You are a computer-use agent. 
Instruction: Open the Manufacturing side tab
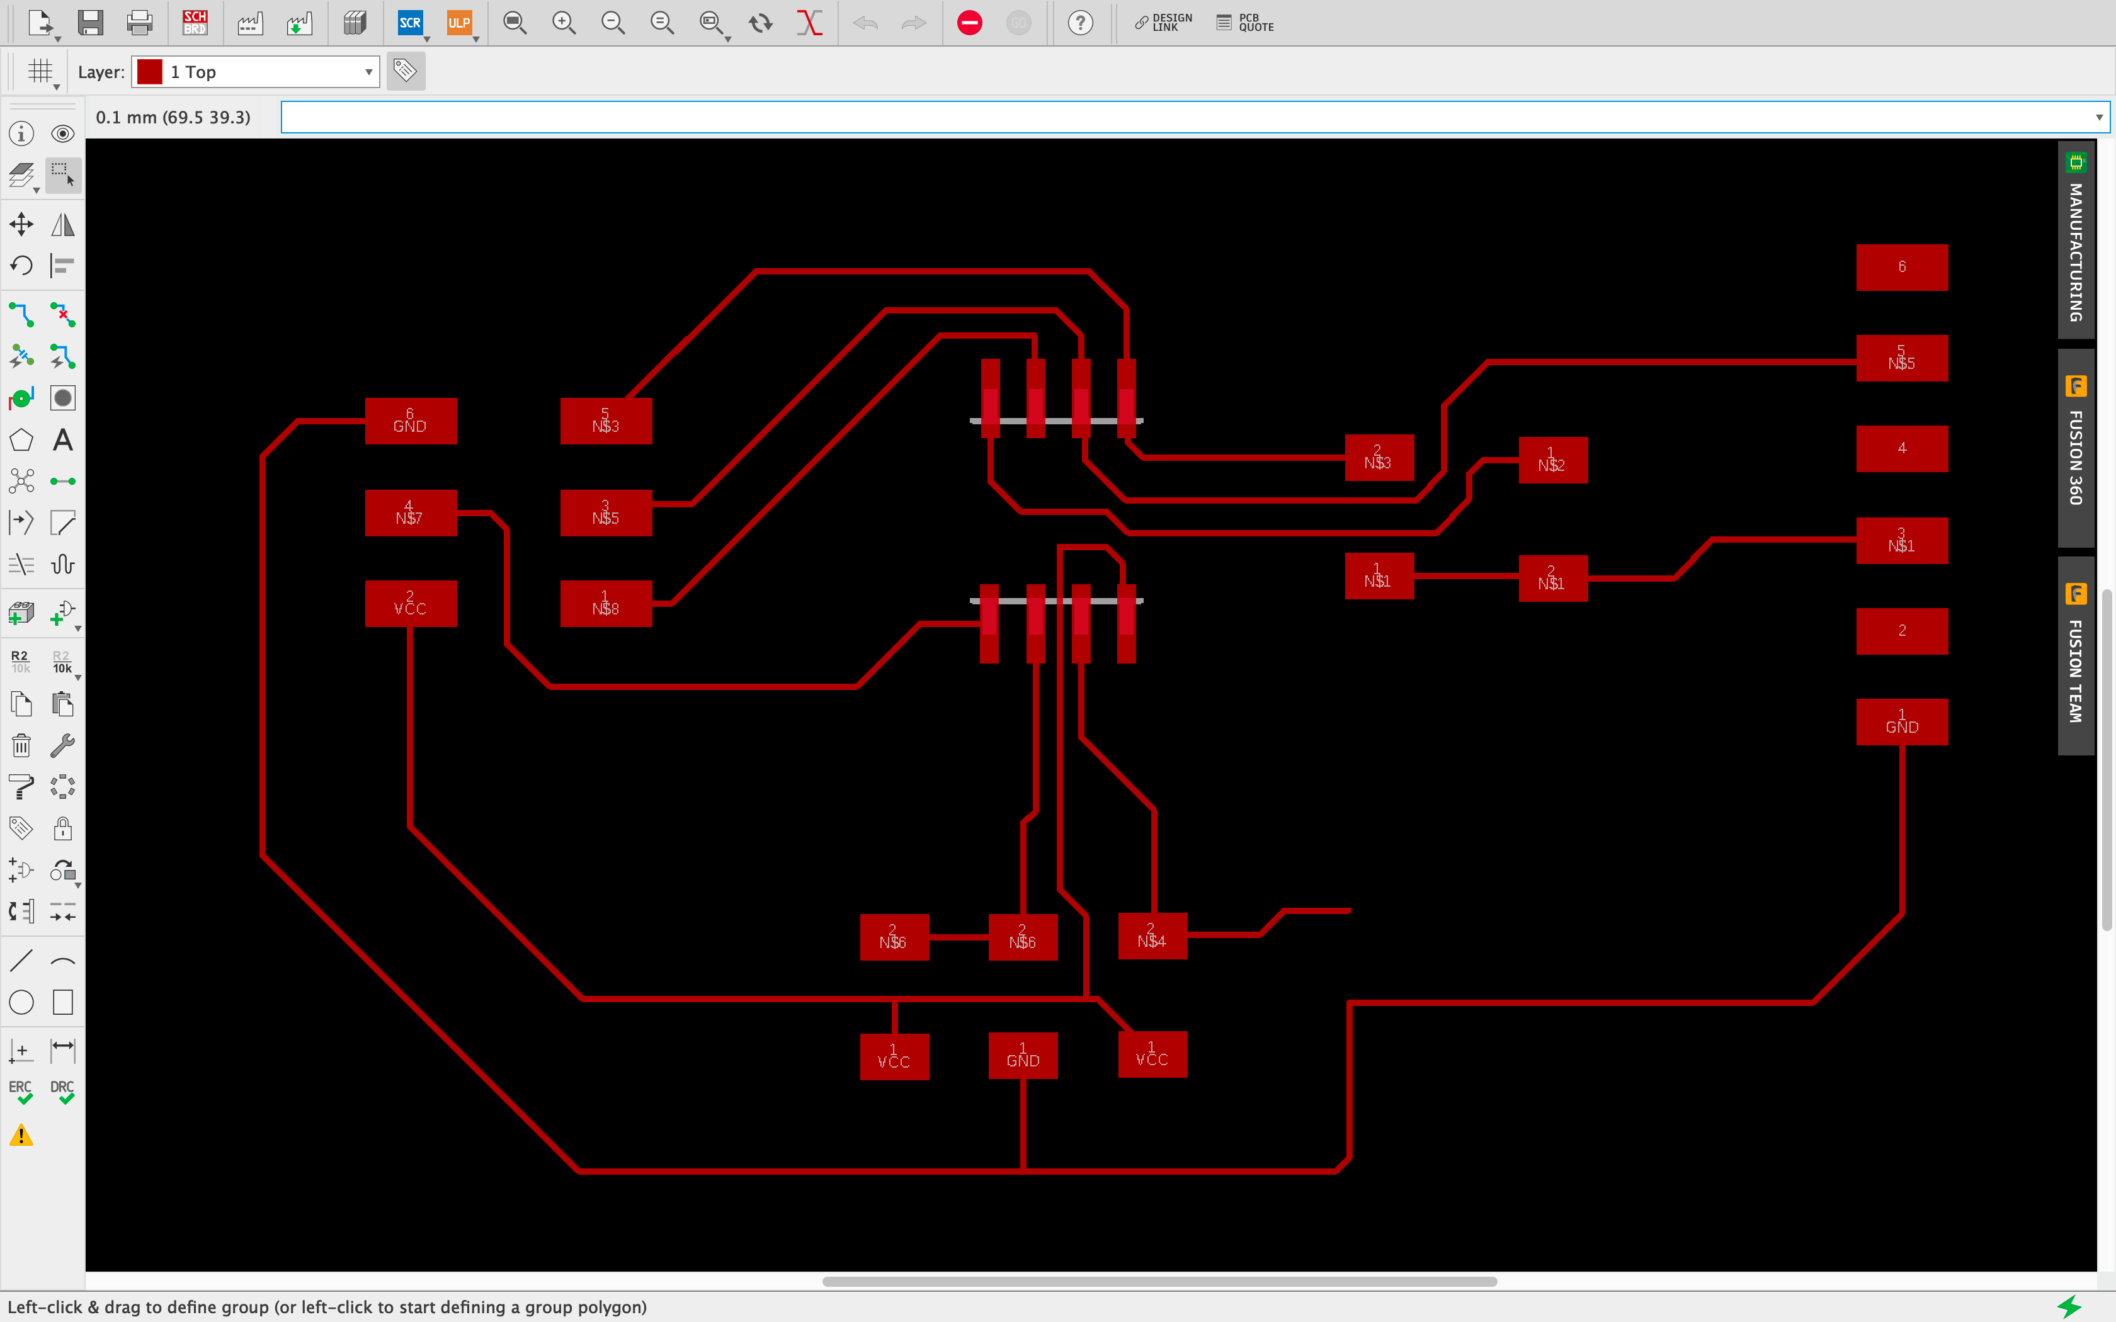[x=2076, y=240]
